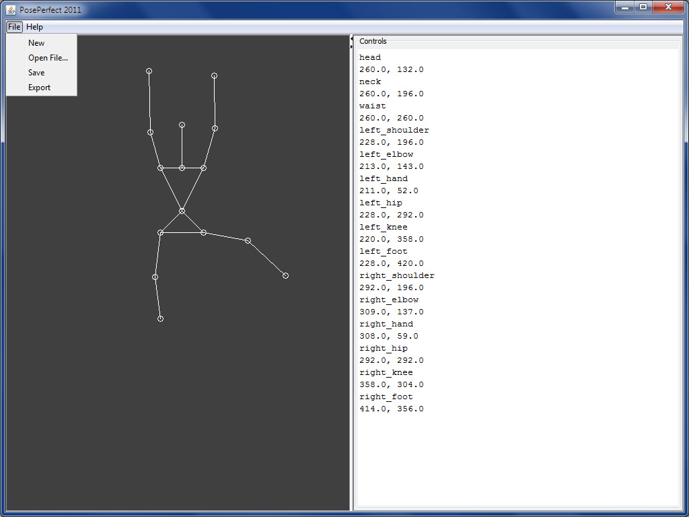The image size is (689, 517).
Task: Select the right foot joint of the figure
Action: click(285, 275)
